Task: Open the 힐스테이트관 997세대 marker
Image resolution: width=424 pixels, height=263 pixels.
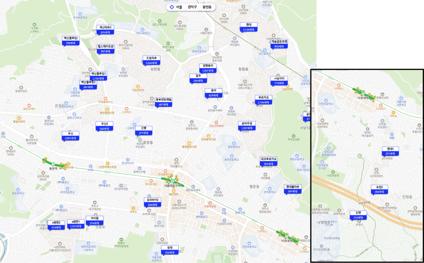Action: pos(105,49)
